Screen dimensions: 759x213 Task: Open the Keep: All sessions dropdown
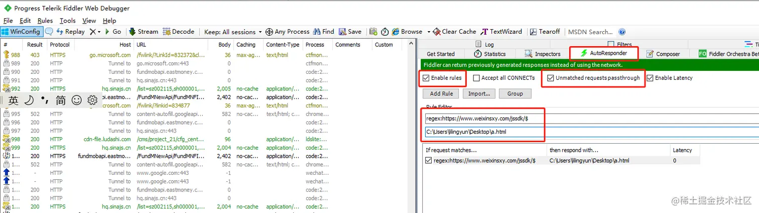pos(233,32)
